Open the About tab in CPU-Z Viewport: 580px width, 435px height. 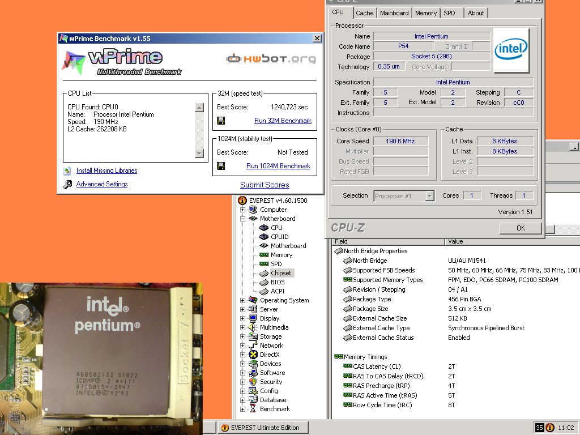click(x=476, y=13)
